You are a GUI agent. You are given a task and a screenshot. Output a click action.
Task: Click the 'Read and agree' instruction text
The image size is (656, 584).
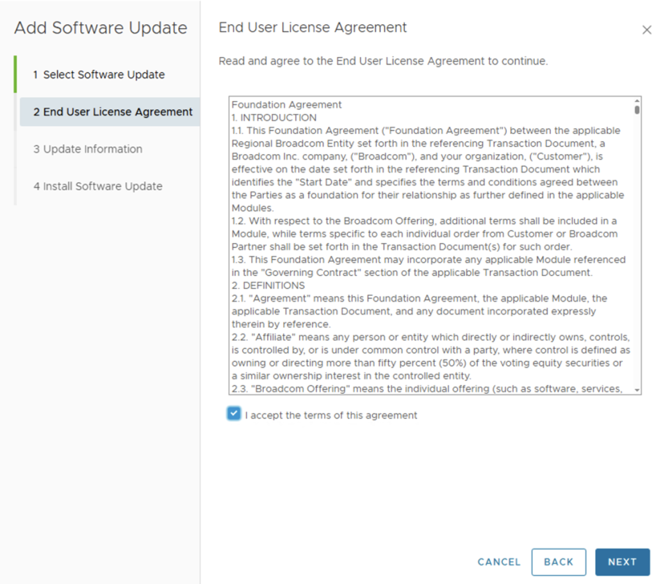[383, 61]
